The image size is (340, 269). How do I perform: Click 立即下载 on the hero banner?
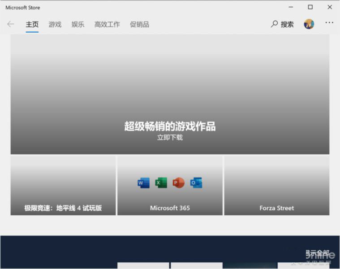[170, 137]
